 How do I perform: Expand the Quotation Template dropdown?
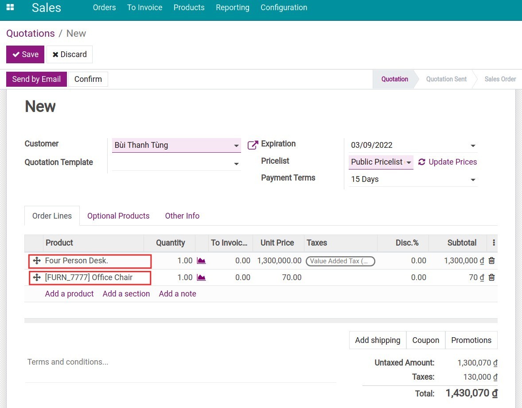point(236,164)
